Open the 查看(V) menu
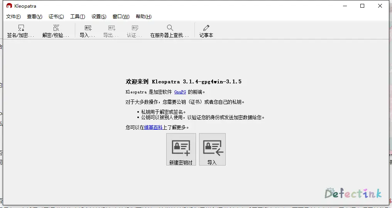Viewport: 392px width, 208px height. [x=34, y=17]
